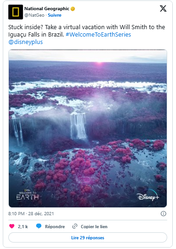Viewport: 176px width, 249px height.
Task: Open the @NatGeo handle
Action: coord(34,15)
